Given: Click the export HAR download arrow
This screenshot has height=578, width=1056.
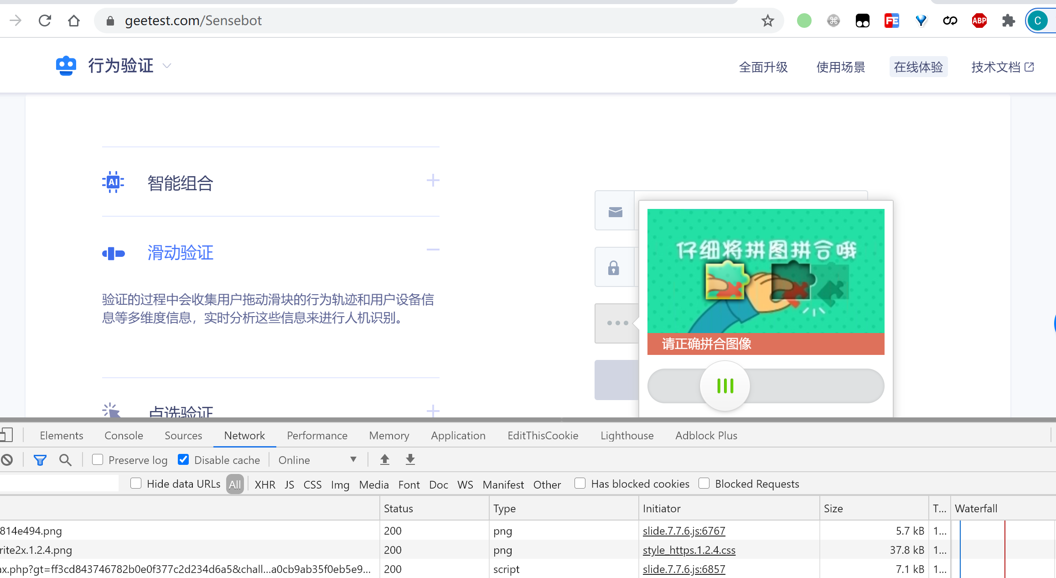Looking at the screenshot, I should coord(410,460).
